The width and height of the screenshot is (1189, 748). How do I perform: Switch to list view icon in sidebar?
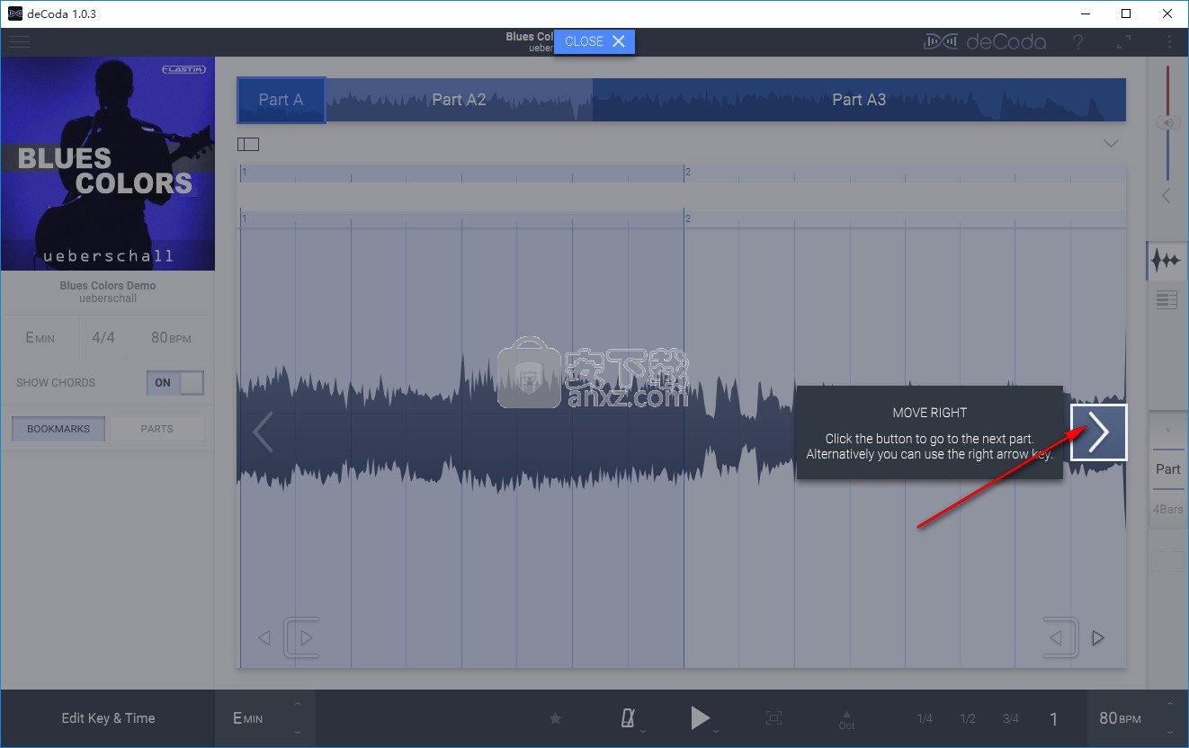pyautogui.click(x=1167, y=300)
